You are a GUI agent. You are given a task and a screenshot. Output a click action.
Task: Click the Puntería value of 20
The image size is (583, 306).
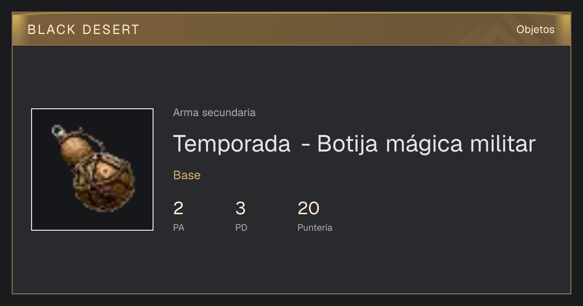click(x=309, y=209)
